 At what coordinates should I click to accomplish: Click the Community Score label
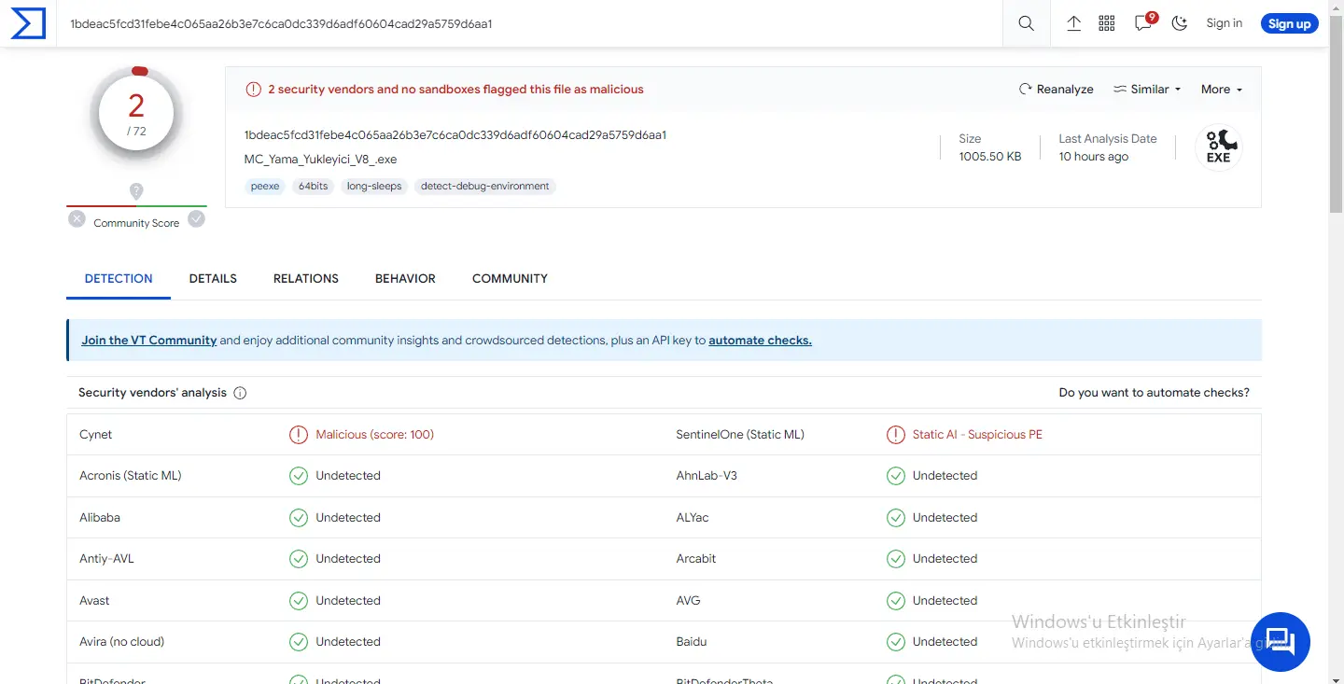(136, 223)
